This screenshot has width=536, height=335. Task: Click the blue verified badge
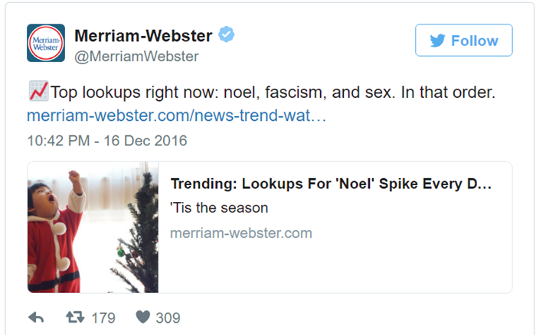(226, 35)
